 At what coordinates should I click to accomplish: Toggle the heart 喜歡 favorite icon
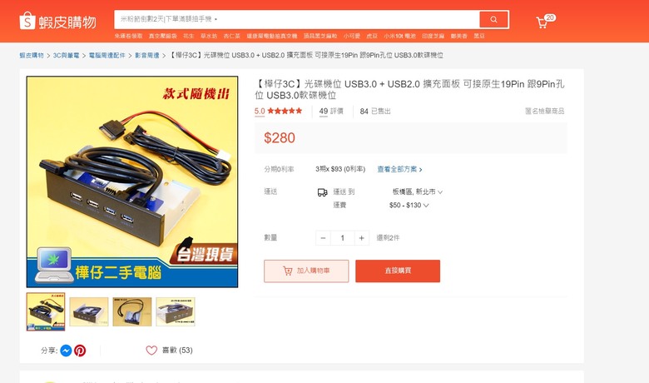click(151, 351)
